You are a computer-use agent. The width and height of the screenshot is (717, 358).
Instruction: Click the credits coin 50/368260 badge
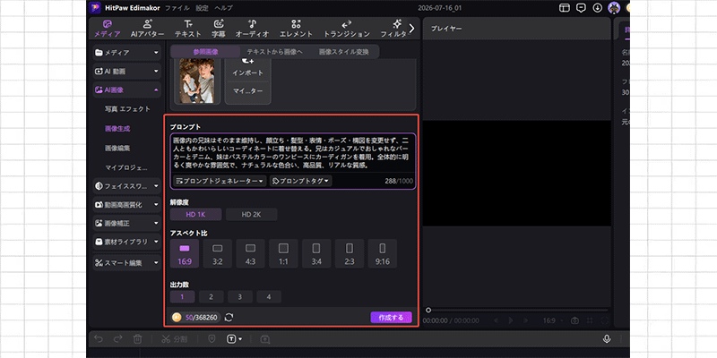[196, 318]
